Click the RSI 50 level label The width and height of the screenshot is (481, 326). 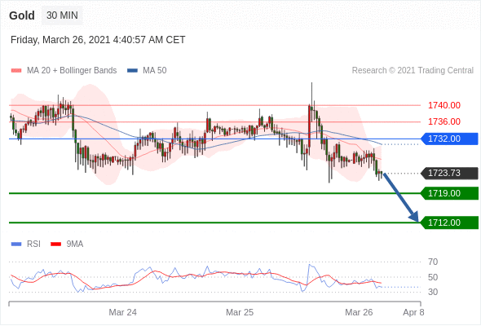click(x=433, y=277)
